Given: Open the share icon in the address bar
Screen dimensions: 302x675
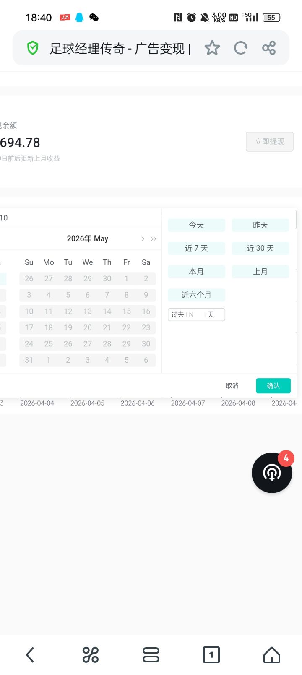Looking at the screenshot, I should [x=269, y=48].
